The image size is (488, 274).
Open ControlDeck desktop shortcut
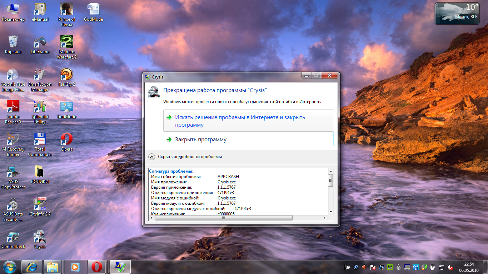click(x=13, y=239)
